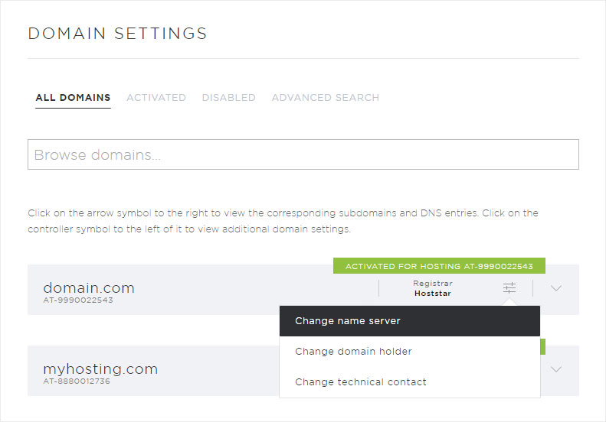The height and width of the screenshot is (422, 606).
Task: Click the green Activated for Hosting badge
Action: tap(439, 266)
